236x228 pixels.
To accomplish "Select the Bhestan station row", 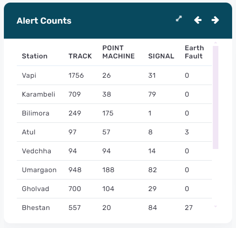I will (x=114, y=208).
